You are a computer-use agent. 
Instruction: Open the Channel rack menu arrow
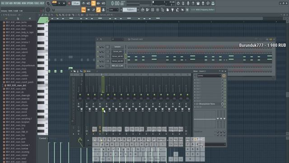[x=98, y=39]
